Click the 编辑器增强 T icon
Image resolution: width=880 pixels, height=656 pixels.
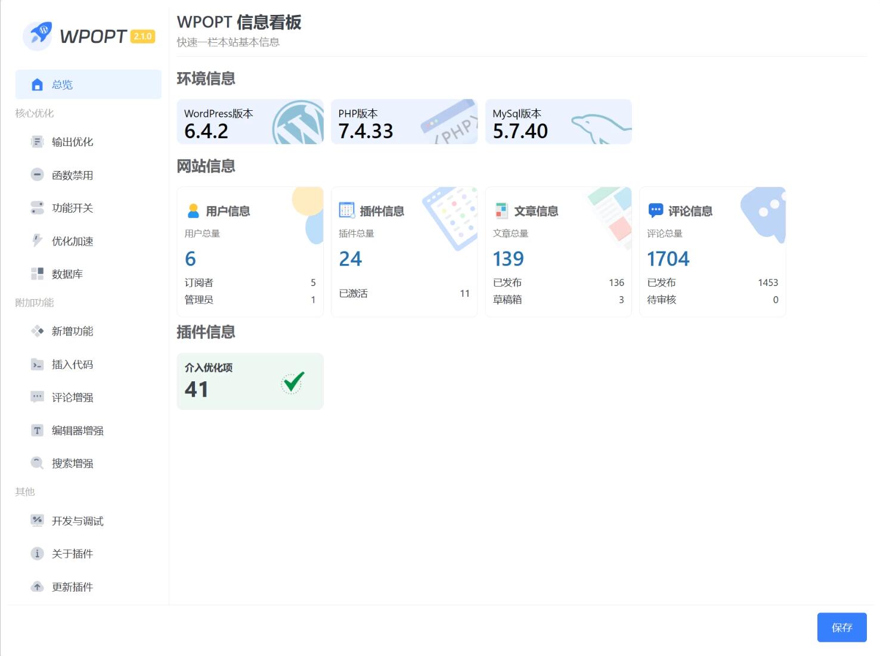pos(37,430)
